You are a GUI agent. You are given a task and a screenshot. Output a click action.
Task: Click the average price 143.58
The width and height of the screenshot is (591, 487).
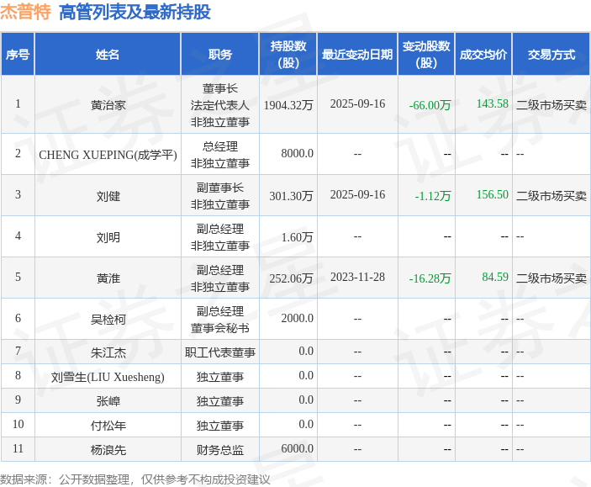click(493, 103)
